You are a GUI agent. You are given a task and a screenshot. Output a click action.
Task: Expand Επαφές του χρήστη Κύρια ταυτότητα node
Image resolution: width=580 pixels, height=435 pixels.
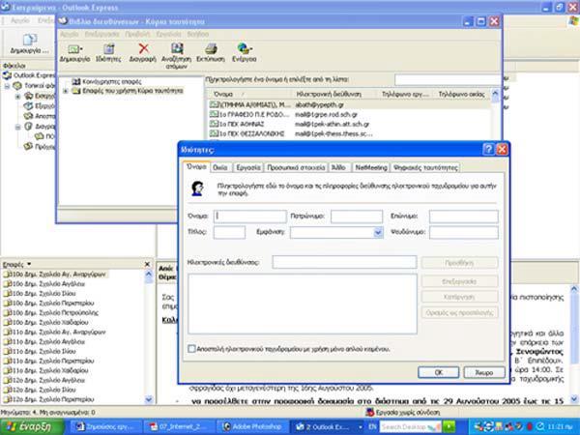point(66,91)
